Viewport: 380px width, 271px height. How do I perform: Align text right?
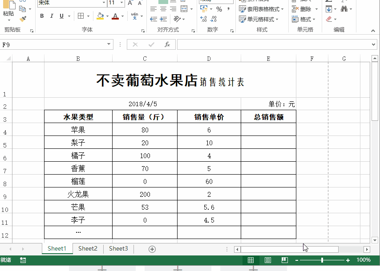pos(173,9)
